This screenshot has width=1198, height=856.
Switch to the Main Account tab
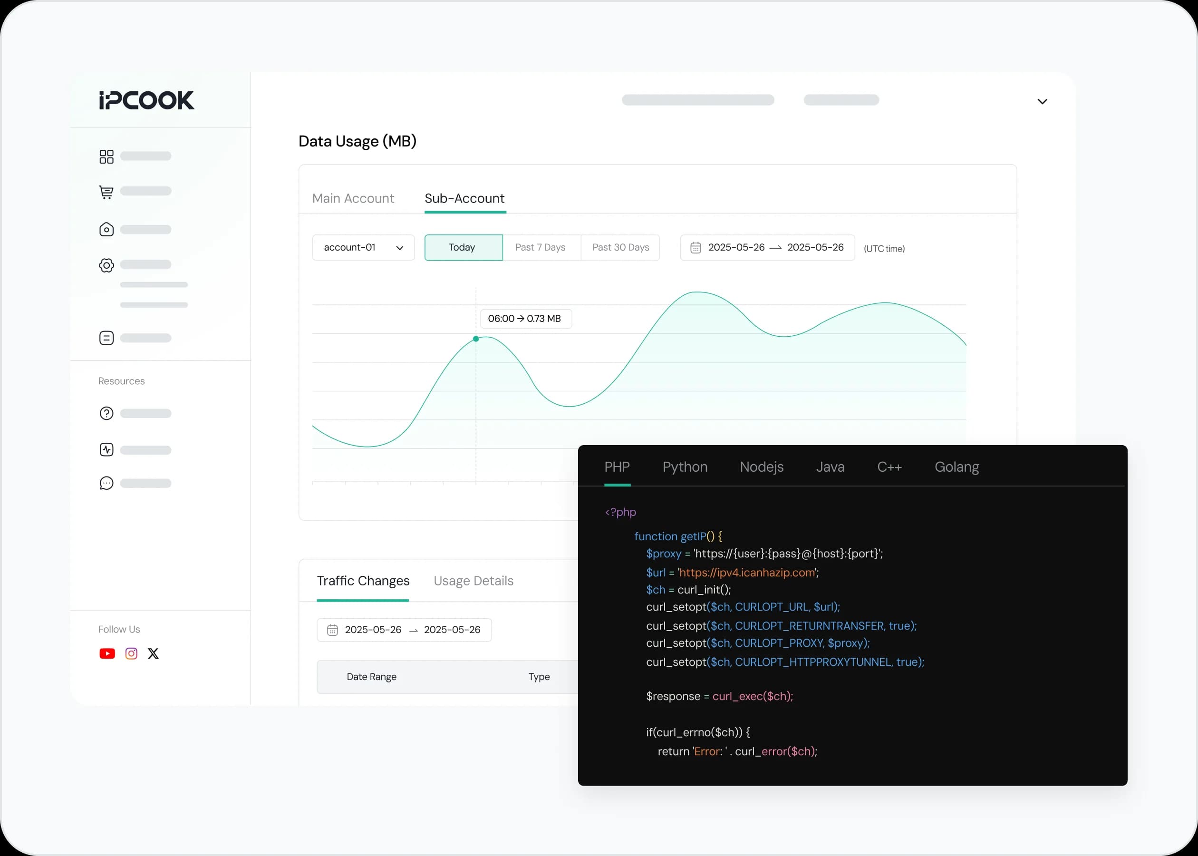click(x=353, y=199)
